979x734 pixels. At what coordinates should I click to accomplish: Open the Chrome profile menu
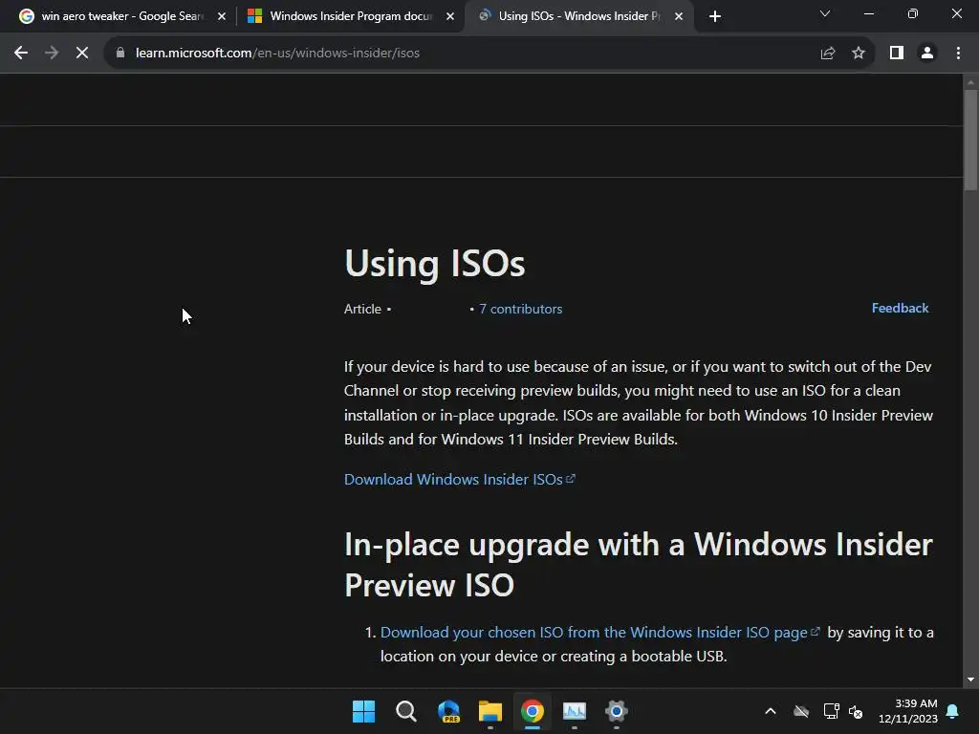click(x=927, y=54)
